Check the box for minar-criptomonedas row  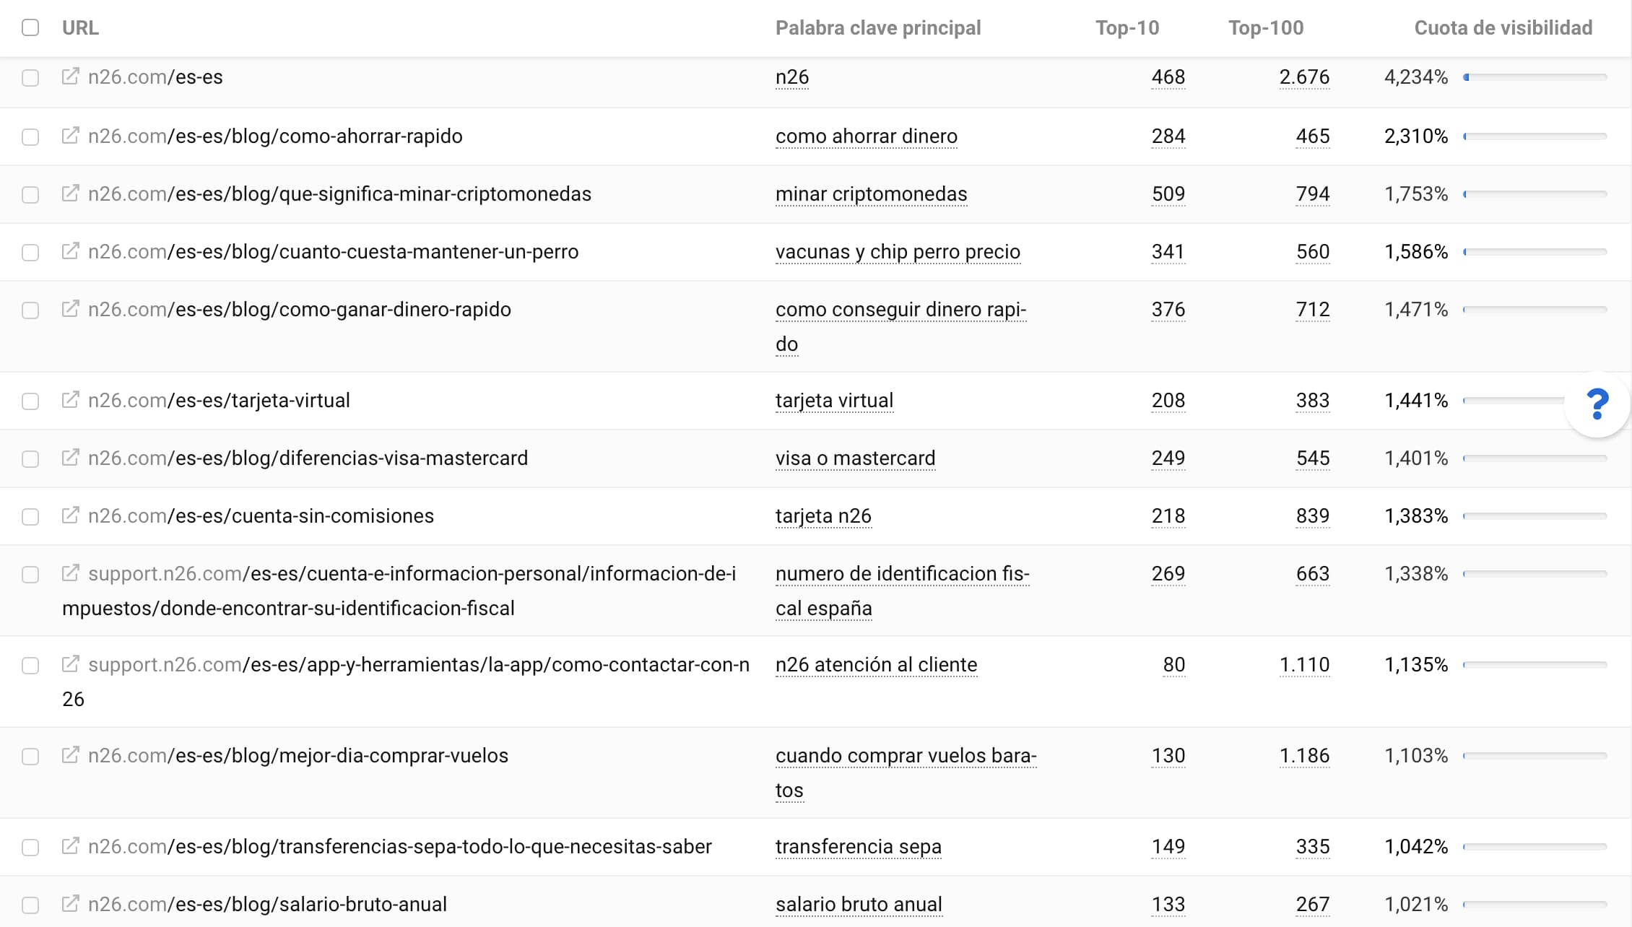(x=30, y=195)
